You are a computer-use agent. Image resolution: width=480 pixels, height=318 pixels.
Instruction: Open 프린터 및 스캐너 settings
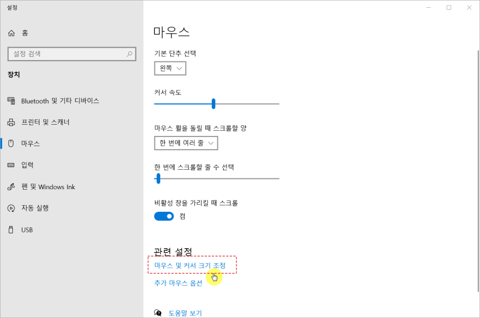(45, 122)
